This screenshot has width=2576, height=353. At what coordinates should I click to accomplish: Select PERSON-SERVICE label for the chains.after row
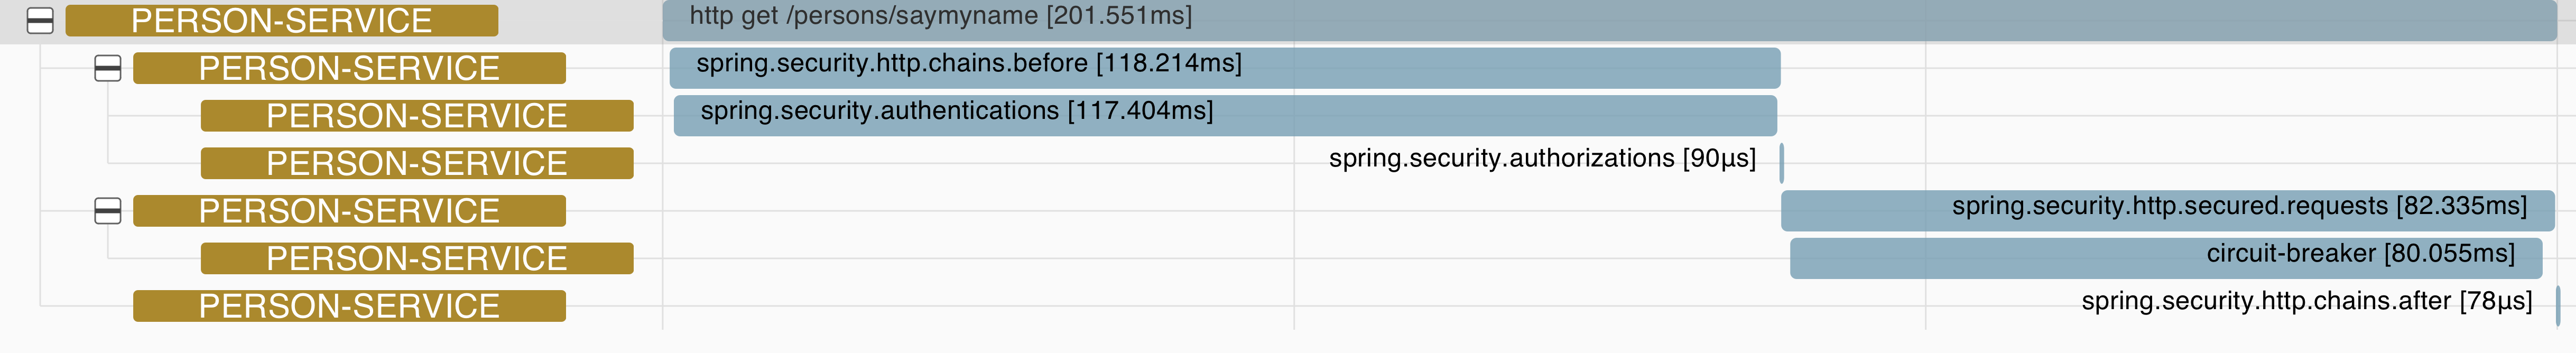click(x=349, y=306)
